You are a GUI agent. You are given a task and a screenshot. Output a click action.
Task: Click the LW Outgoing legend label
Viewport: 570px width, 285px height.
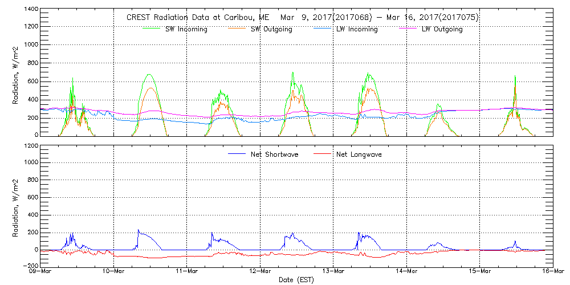click(442, 30)
